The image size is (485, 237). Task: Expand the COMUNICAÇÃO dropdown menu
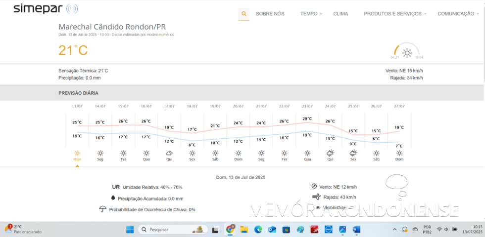click(458, 14)
